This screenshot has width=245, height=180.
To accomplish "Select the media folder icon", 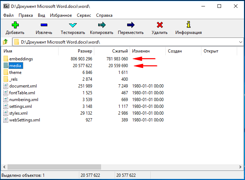I will point(6,66).
